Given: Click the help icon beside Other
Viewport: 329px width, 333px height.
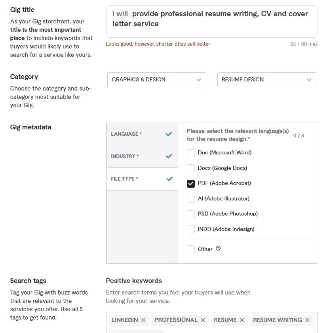Looking at the screenshot, I should pos(218,248).
